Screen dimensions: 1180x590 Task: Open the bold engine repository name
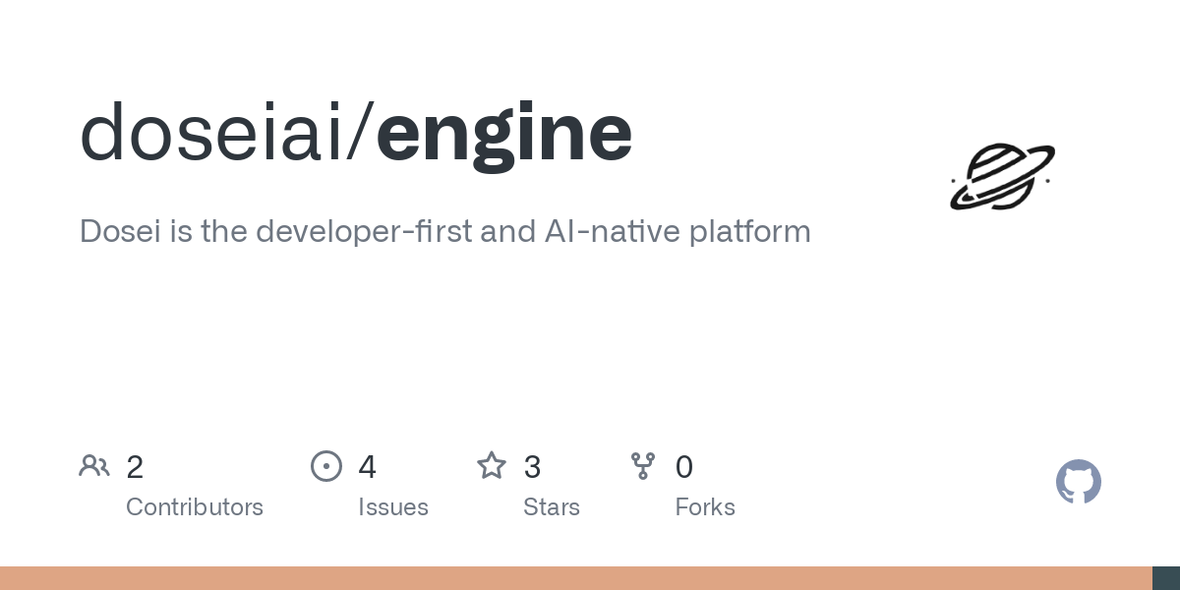tap(503, 133)
